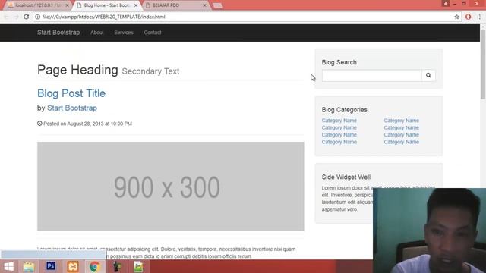Click the Blog Search heading
This screenshot has height=273, width=486.
[339, 62]
